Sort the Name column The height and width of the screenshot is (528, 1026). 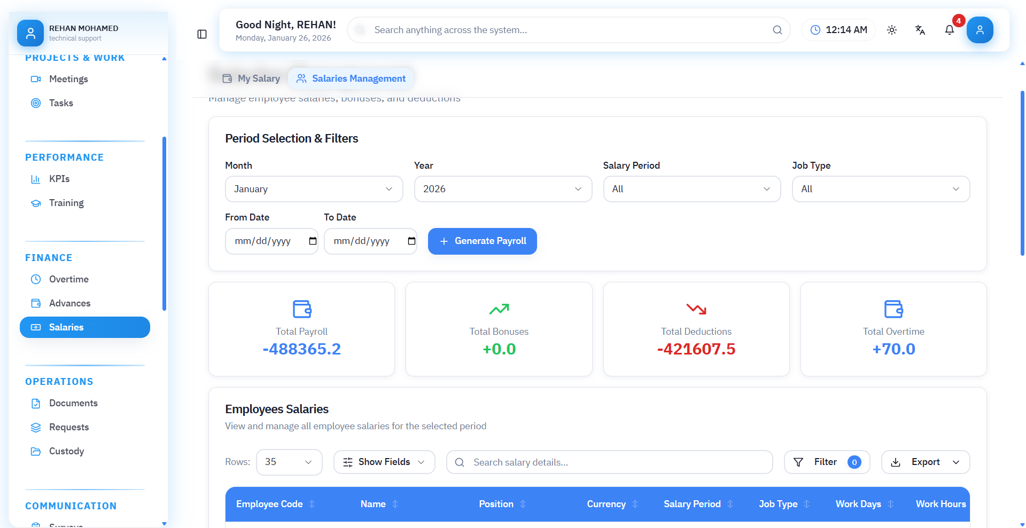click(395, 504)
